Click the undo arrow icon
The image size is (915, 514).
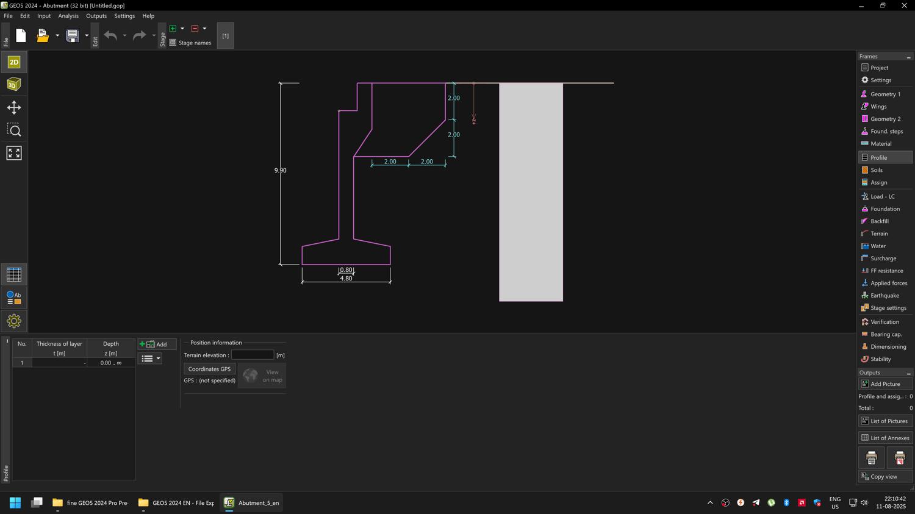110,36
